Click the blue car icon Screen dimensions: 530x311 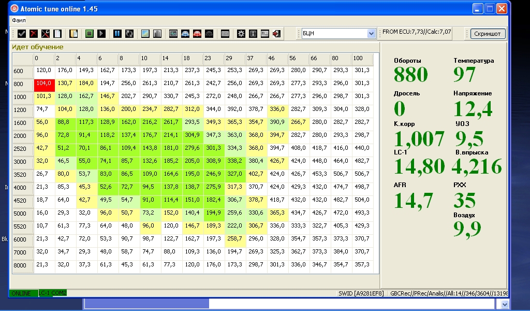point(185,34)
